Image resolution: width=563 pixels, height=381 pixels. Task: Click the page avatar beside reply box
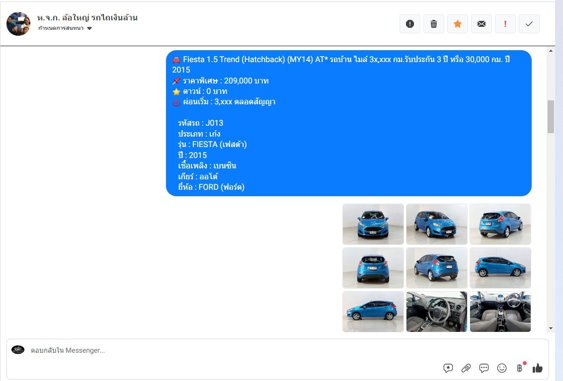(x=18, y=349)
